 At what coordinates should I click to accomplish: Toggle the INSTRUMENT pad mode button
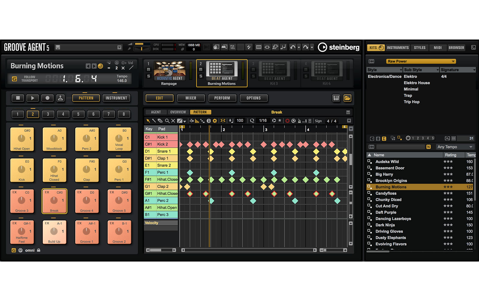[116, 98]
